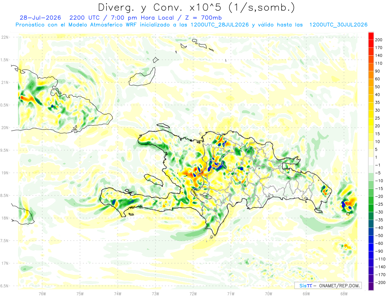Click the '6.5N' latitude label
Image resolution: width=386 pixels, height=298 pixels.
coord(5,286)
